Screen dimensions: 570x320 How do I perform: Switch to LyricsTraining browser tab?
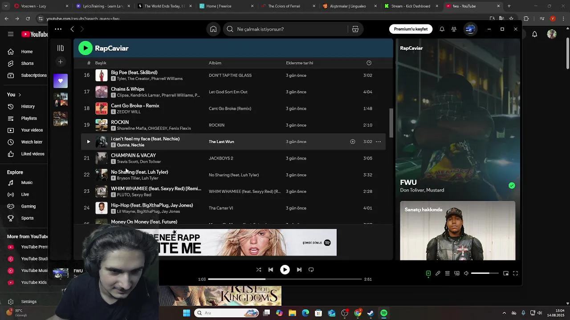pos(102,6)
